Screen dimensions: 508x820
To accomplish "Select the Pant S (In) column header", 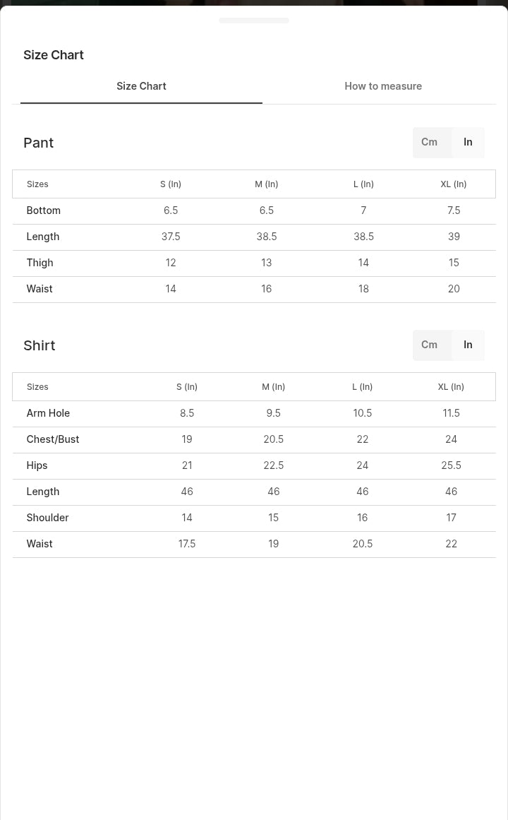I will pyautogui.click(x=171, y=184).
